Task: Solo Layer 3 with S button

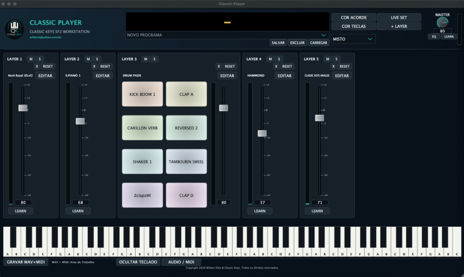Action: point(154,59)
